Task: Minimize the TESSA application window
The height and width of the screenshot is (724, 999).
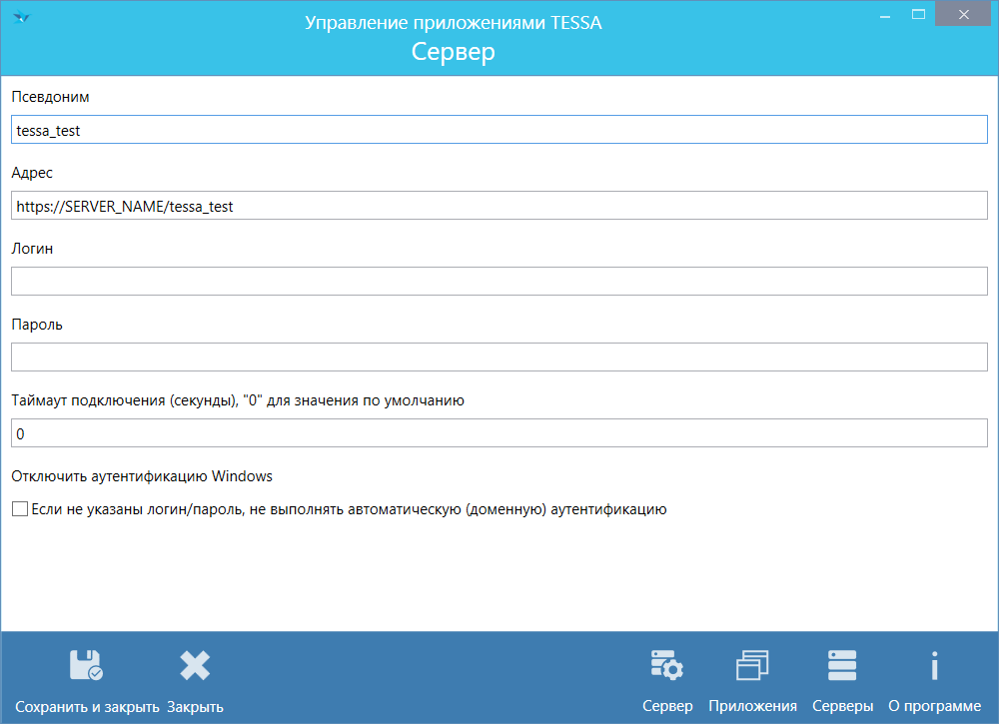Action: pos(884,14)
